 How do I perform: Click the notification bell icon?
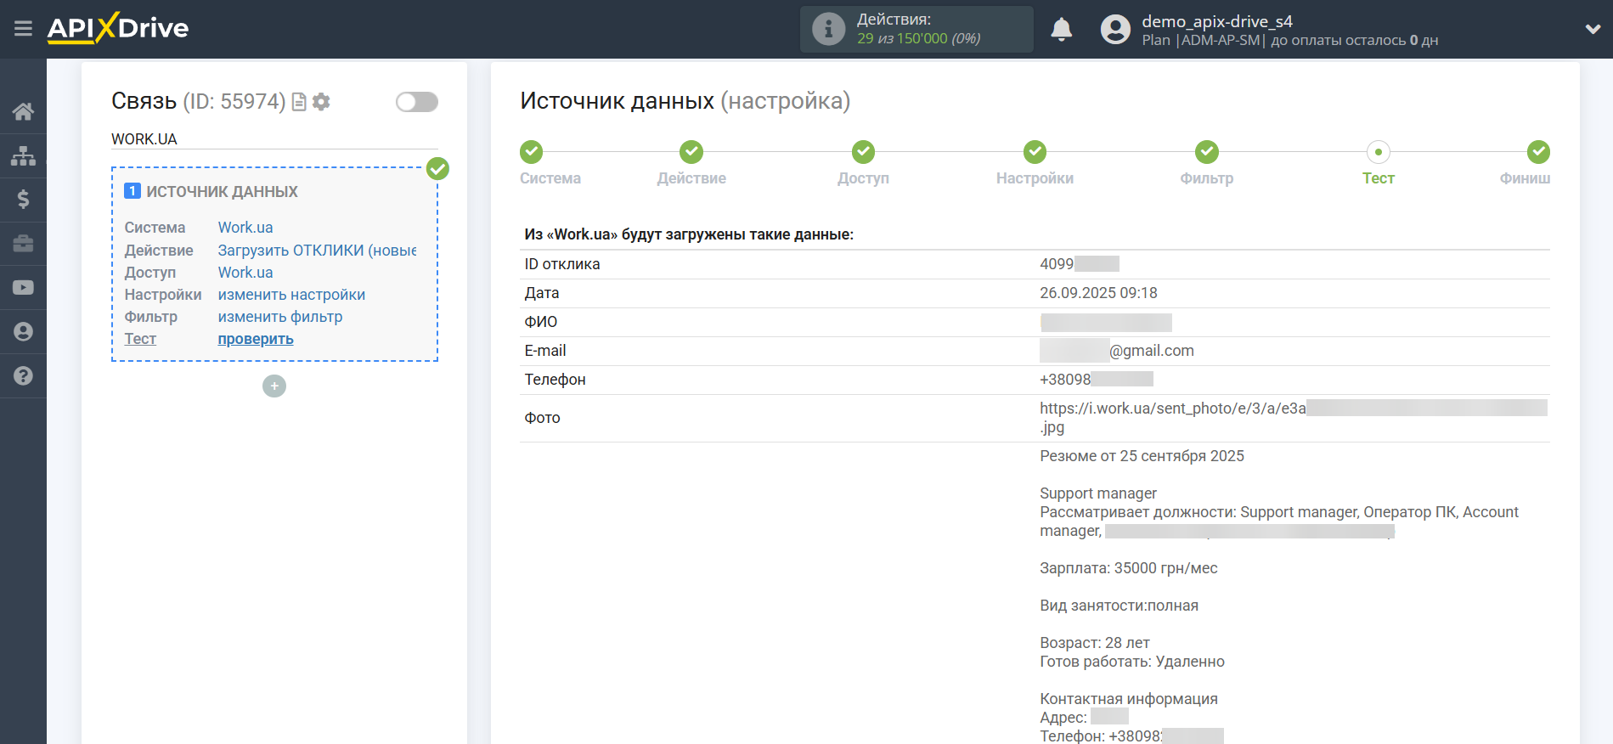click(1061, 30)
